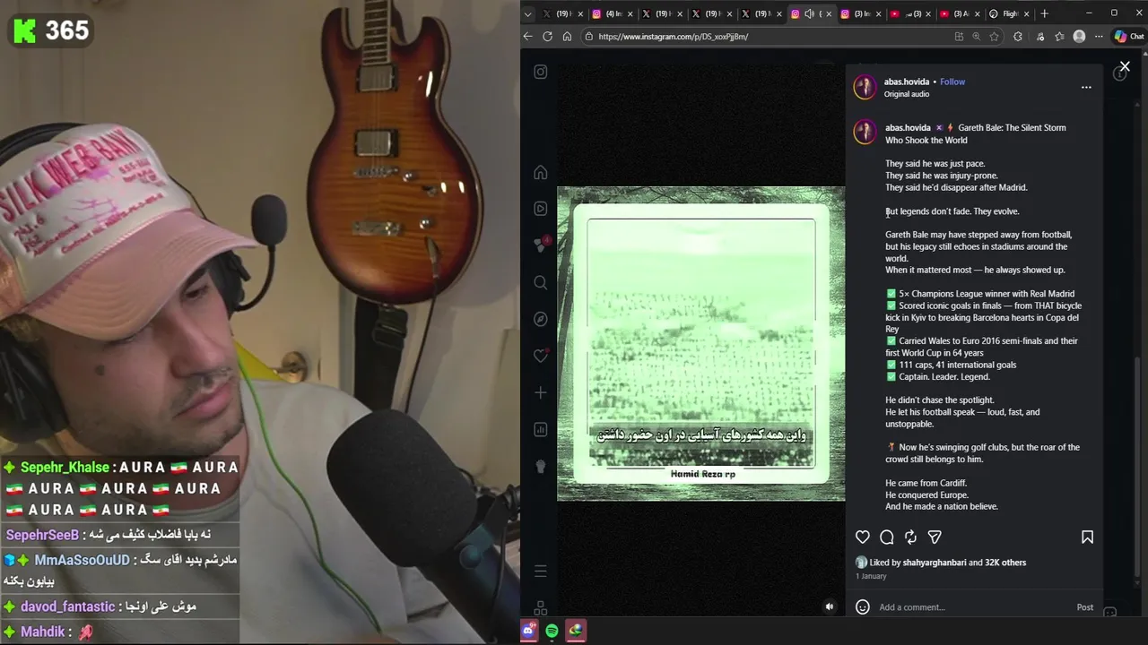Post the comment
This screenshot has height=645, width=1148.
(x=1085, y=607)
